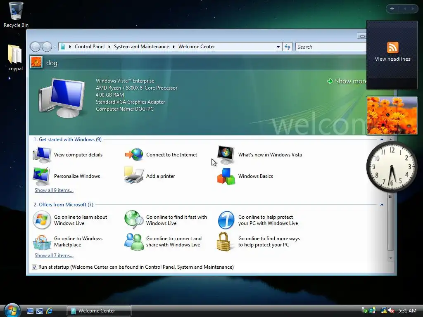Click the sidebar next gadgets page arrow
This screenshot has width=423, height=317.
pyautogui.click(x=413, y=9)
